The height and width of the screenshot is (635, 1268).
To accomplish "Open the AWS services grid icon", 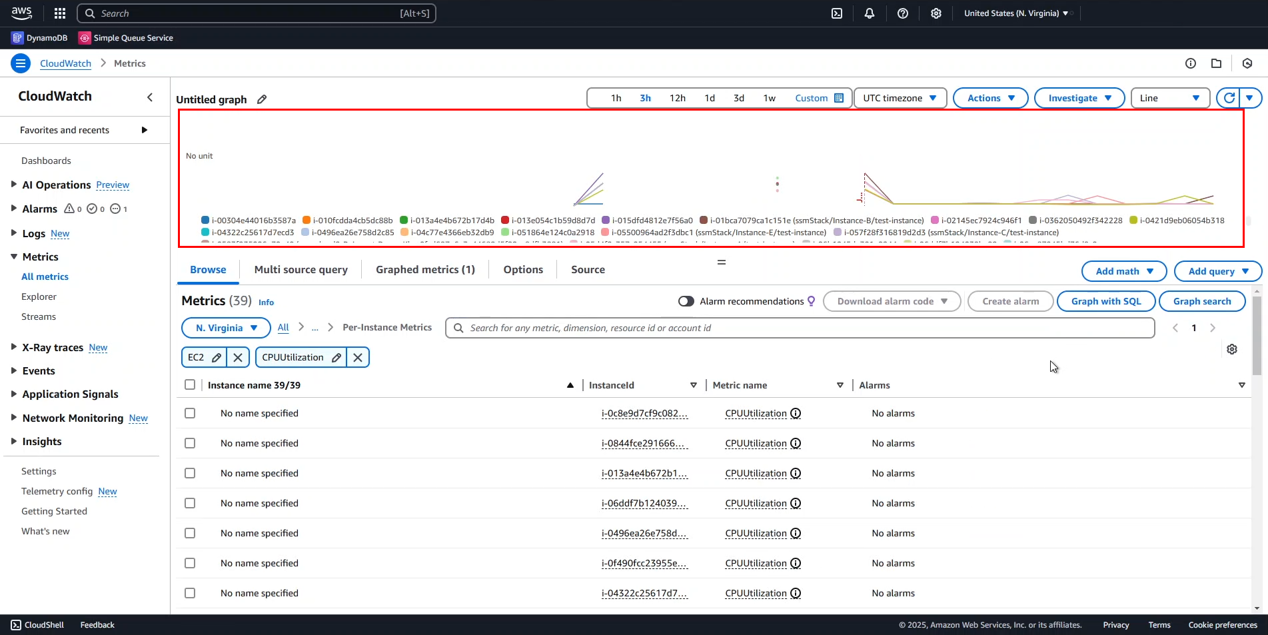I will point(59,13).
